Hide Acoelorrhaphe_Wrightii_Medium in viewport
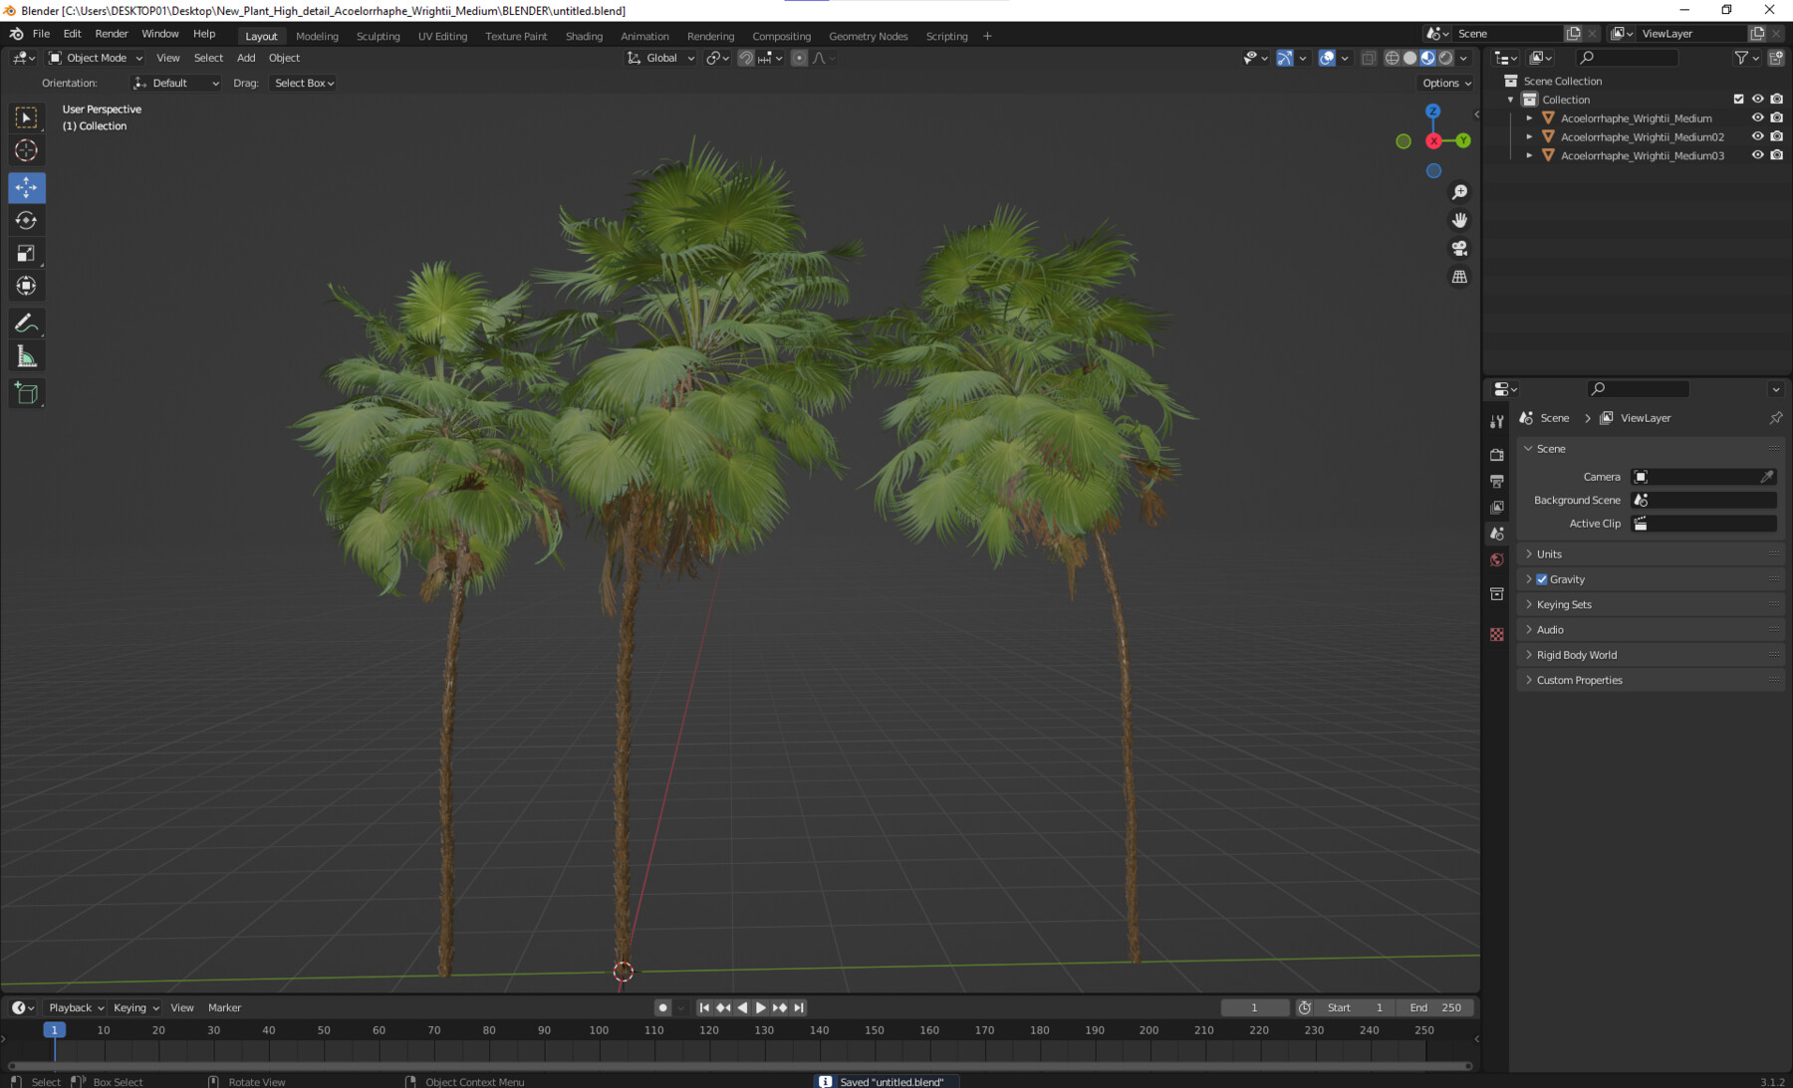This screenshot has height=1088, width=1793. (1757, 118)
